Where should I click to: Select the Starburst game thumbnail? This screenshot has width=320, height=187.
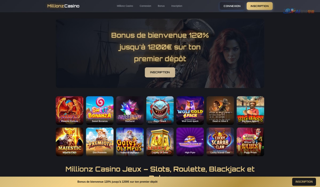click(x=130, y=110)
